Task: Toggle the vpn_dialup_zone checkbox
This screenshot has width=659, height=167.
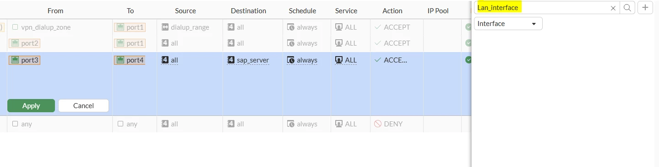Action: [x=15, y=27]
